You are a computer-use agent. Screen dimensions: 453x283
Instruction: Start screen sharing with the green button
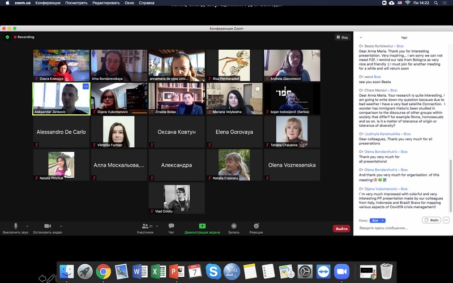202,226
